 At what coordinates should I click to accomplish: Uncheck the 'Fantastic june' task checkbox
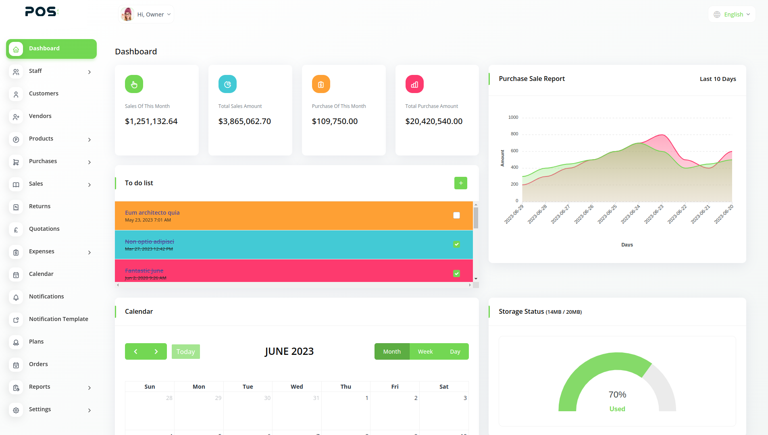tap(456, 273)
